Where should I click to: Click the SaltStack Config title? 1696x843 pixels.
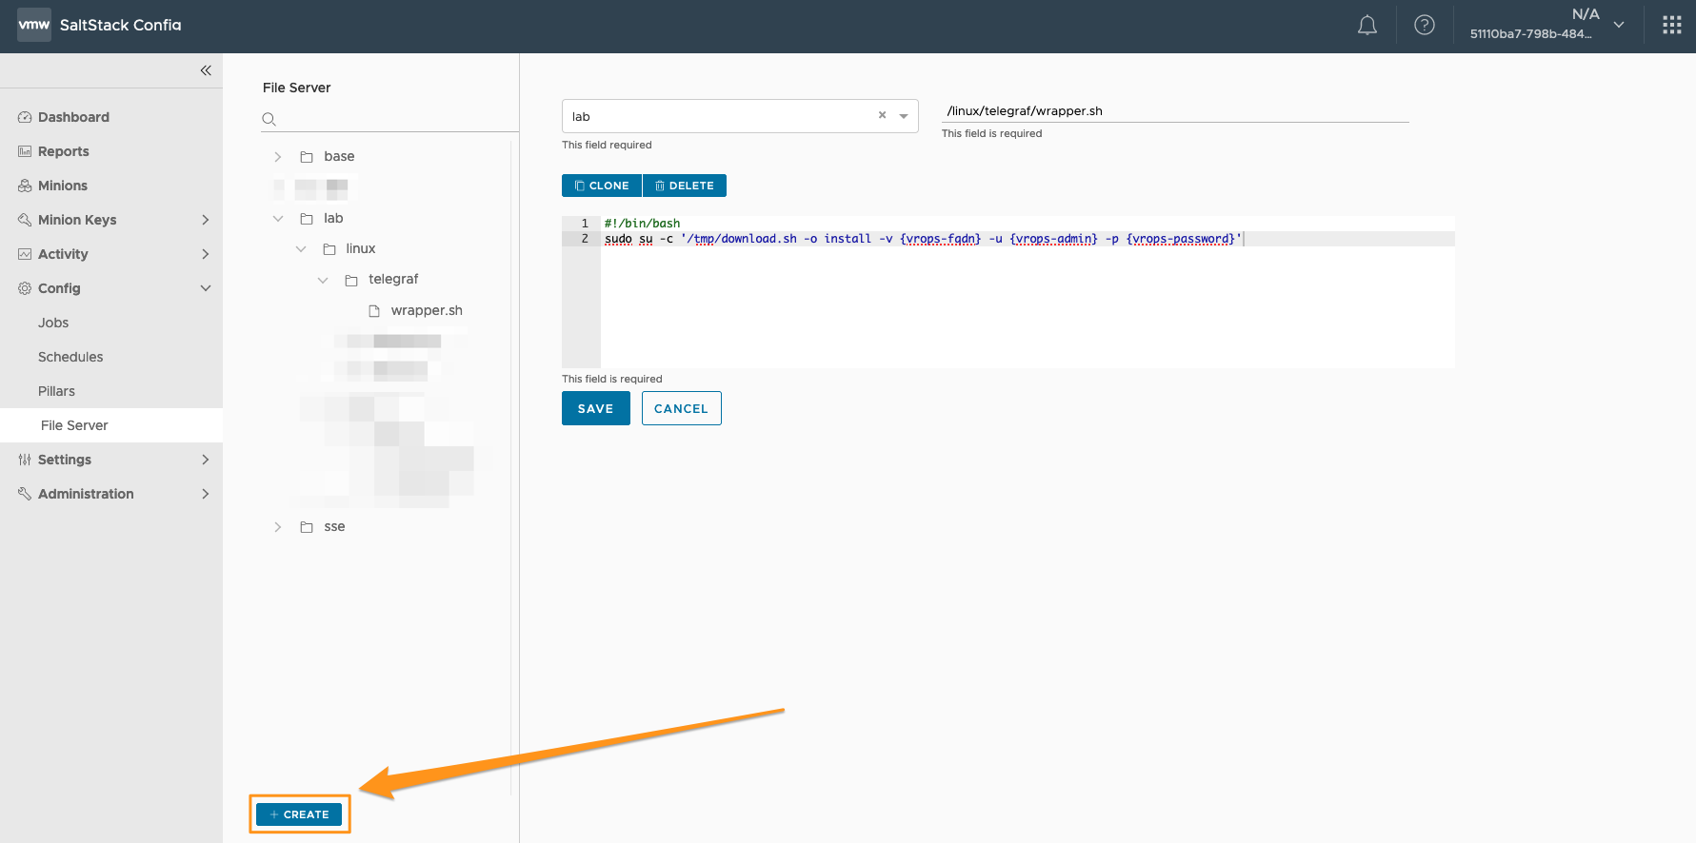pyautogui.click(x=120, y=25)
